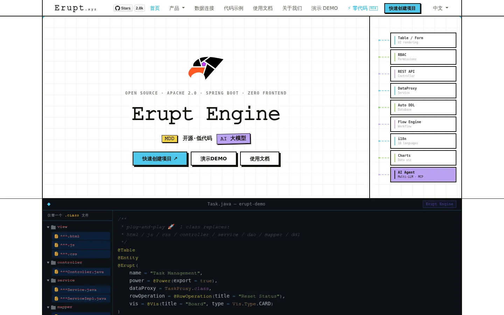Click the yellow MDD badge
The width and height of the screenshot is (504, 315).
click(x=169, y=139)
